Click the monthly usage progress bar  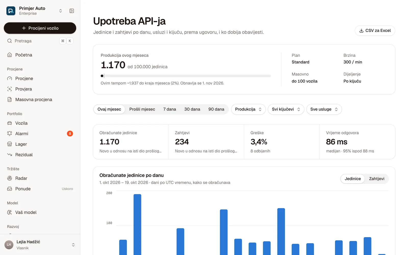[186, 76]
